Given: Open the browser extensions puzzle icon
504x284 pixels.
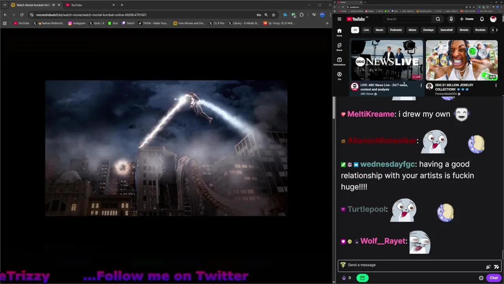Looking at the screenshot, I should tap(302, 15).
